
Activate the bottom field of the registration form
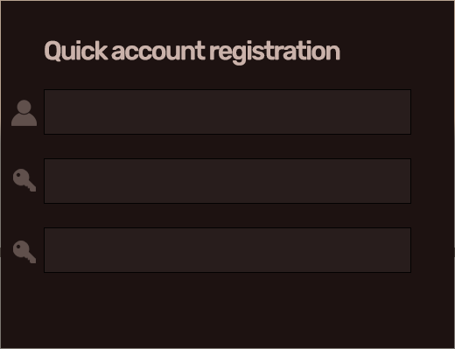pyautogui.click(x=227, y=250)
